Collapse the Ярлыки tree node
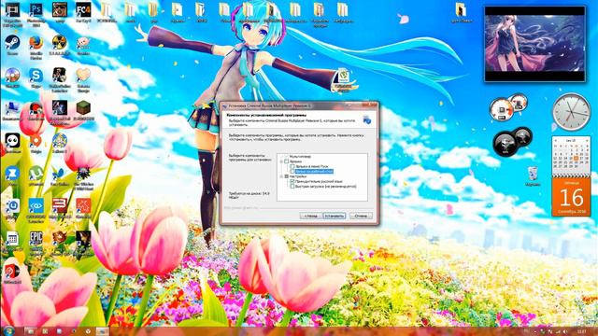The width and height of the screenshot is (598, 336). 281,161
